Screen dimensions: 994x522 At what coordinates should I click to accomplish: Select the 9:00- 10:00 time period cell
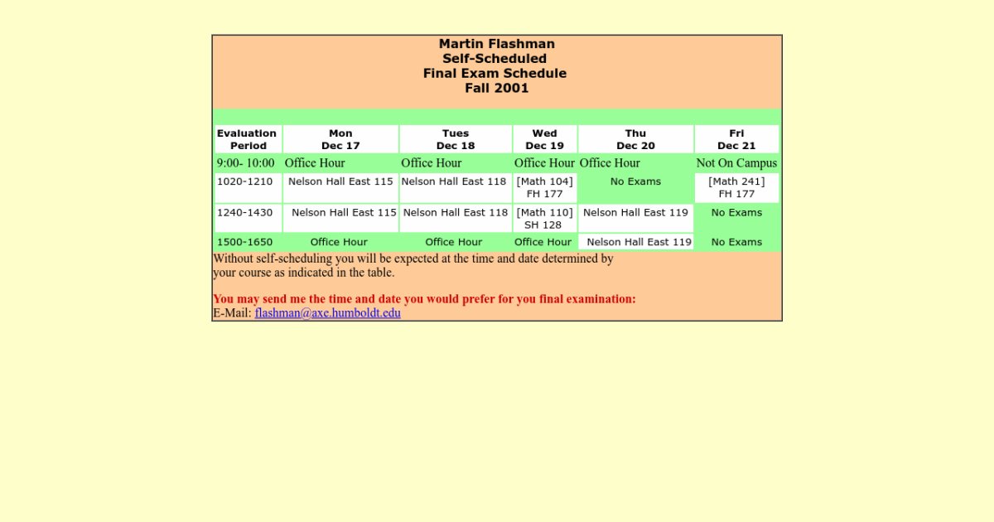pyautogui.click(x=246, y=163)
